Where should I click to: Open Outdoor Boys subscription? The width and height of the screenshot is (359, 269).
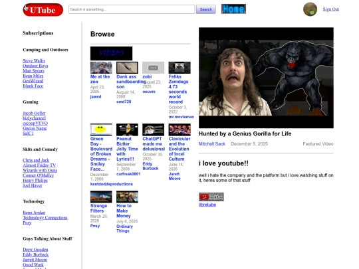coord(35,66)
